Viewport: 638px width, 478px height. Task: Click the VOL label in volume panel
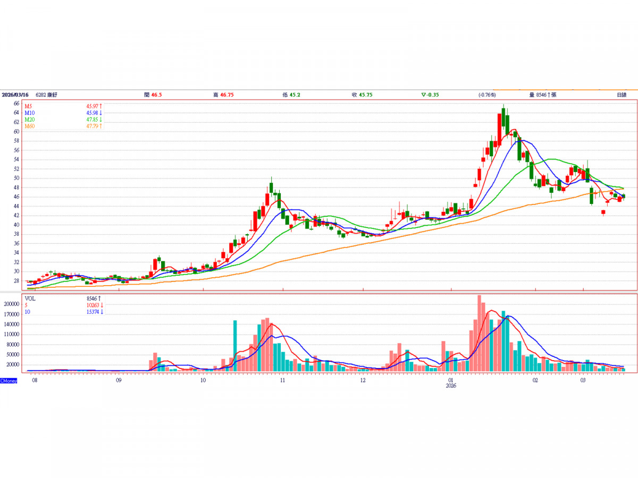click(30, 298)
